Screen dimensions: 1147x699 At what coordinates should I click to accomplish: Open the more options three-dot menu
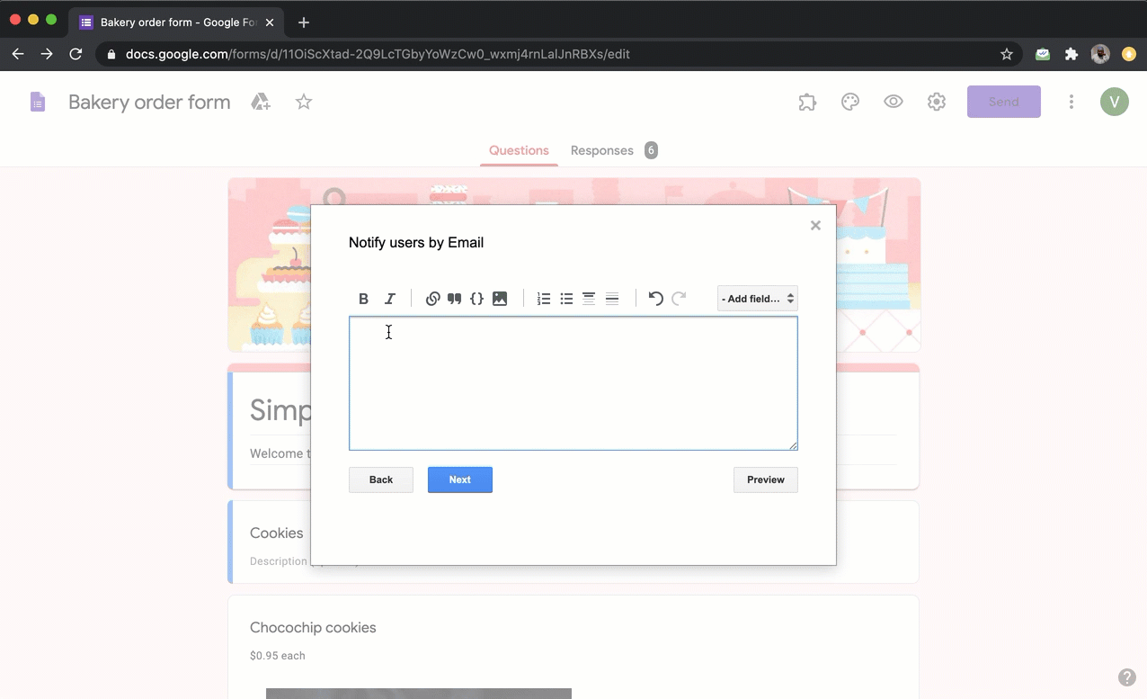tap(1071, 102)
